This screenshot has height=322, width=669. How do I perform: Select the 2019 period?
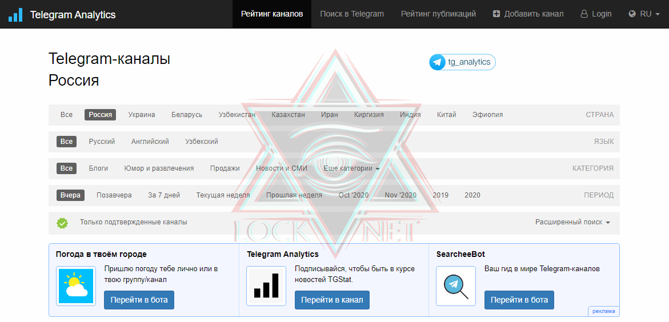point(440,195)
